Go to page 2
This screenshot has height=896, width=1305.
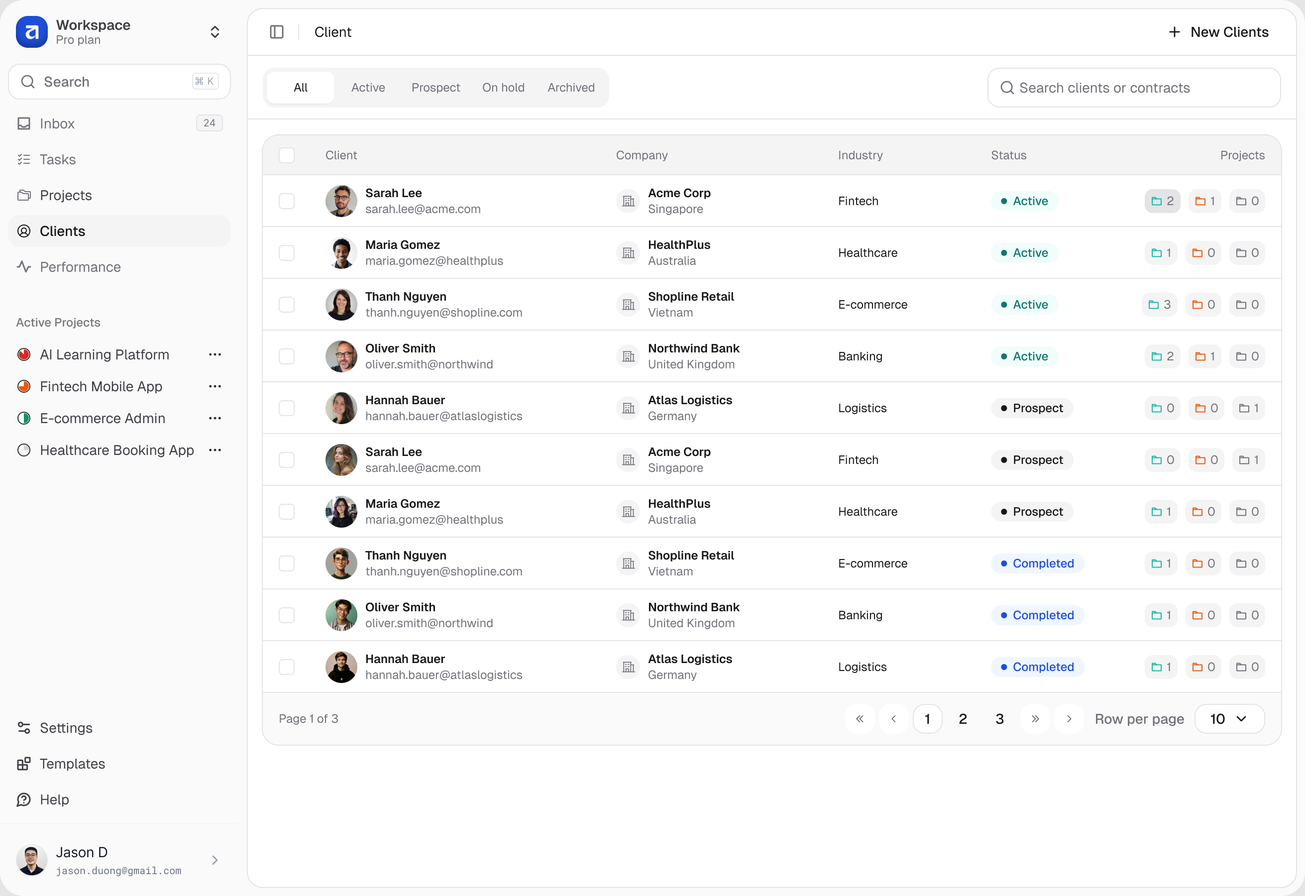tap(963, 718)
